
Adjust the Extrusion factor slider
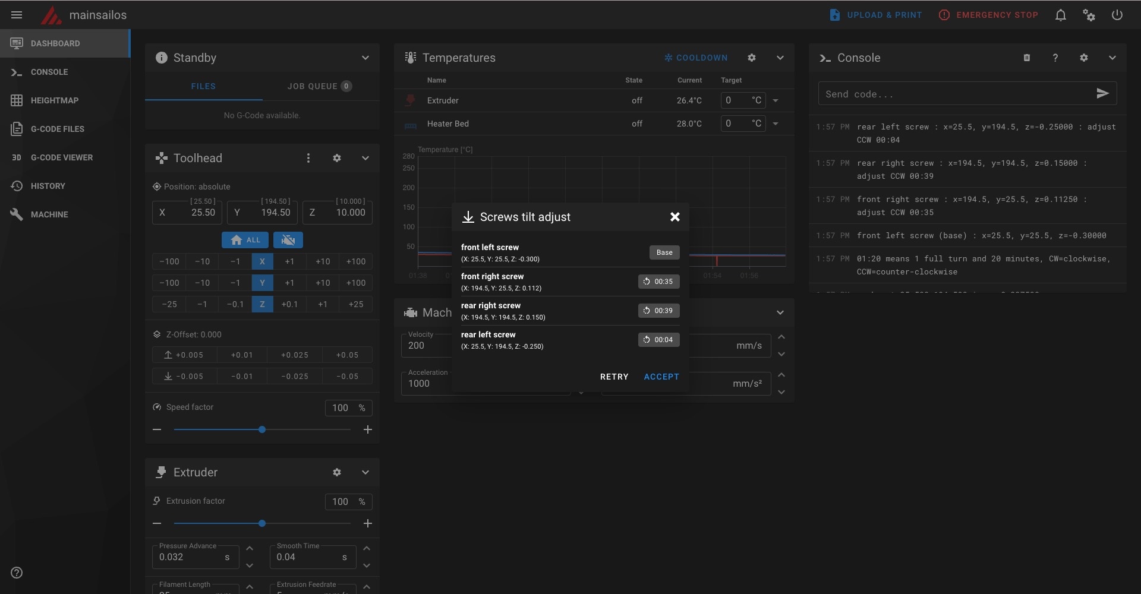[x=262, y=523]
